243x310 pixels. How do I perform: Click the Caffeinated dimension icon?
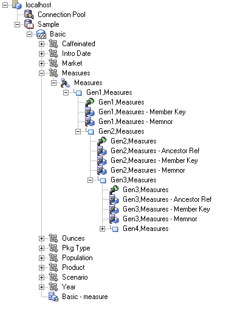[x=53, y=44]
